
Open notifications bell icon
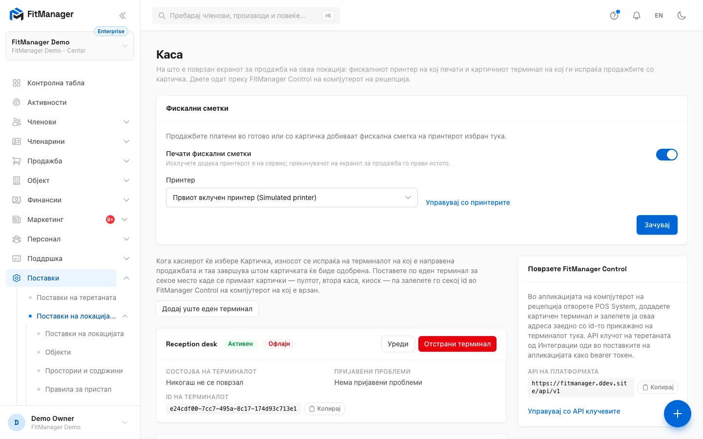point(637,16)
